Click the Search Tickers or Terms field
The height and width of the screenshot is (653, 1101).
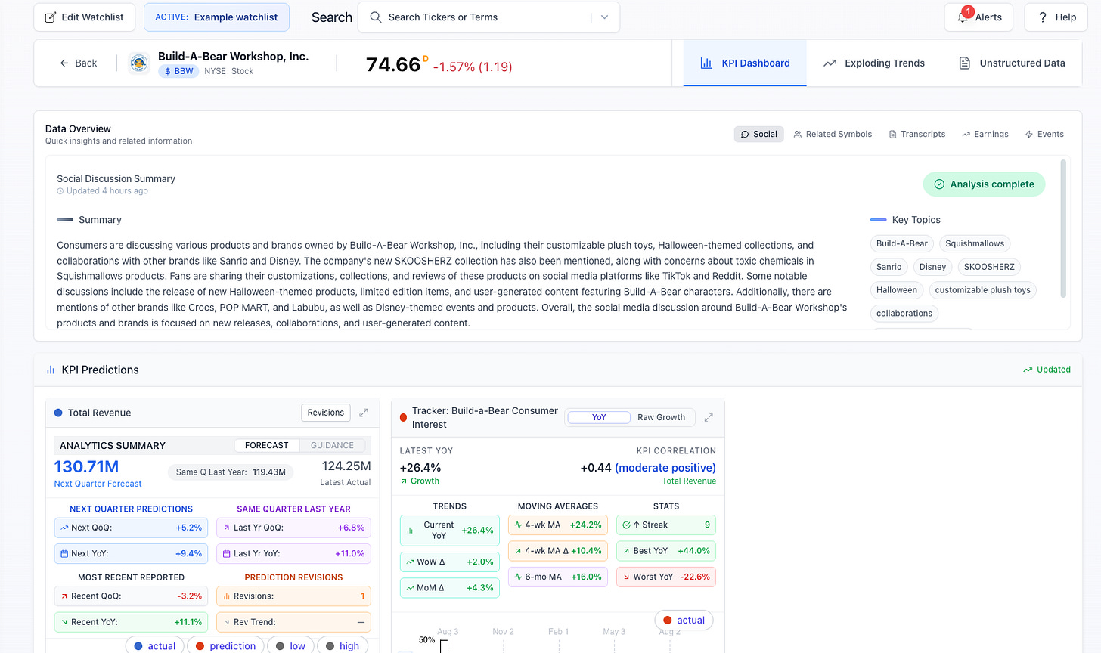(488, 17)
